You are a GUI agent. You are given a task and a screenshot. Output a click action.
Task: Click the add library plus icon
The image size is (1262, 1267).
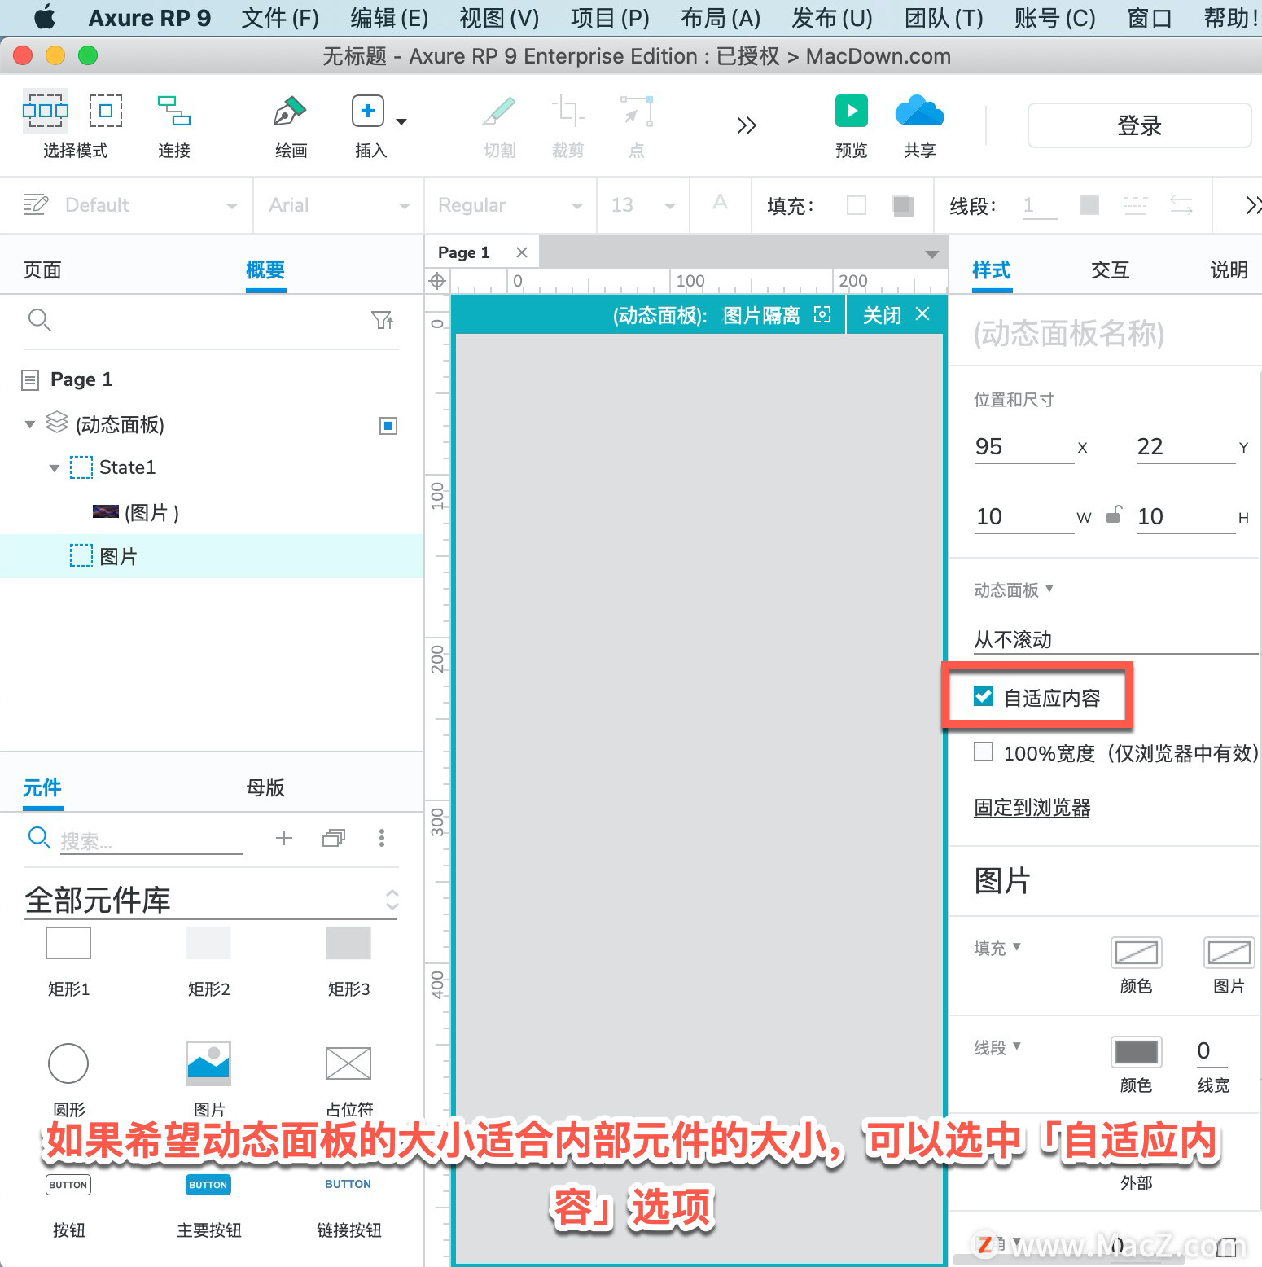pos(284,838)
